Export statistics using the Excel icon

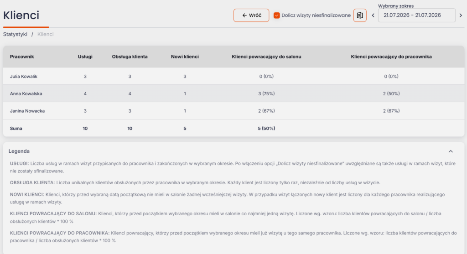[x=360, y=15]
